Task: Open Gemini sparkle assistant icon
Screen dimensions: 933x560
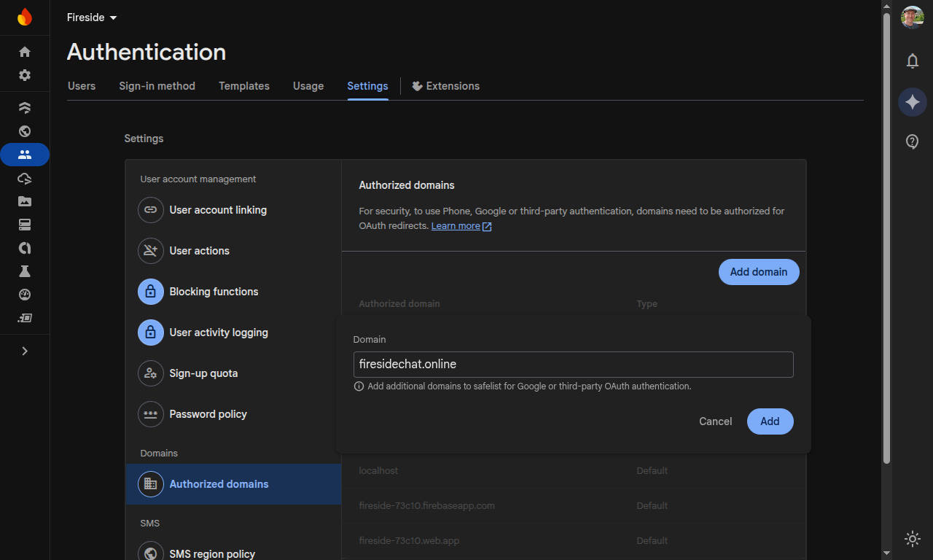Action: [x=912, y=102]
